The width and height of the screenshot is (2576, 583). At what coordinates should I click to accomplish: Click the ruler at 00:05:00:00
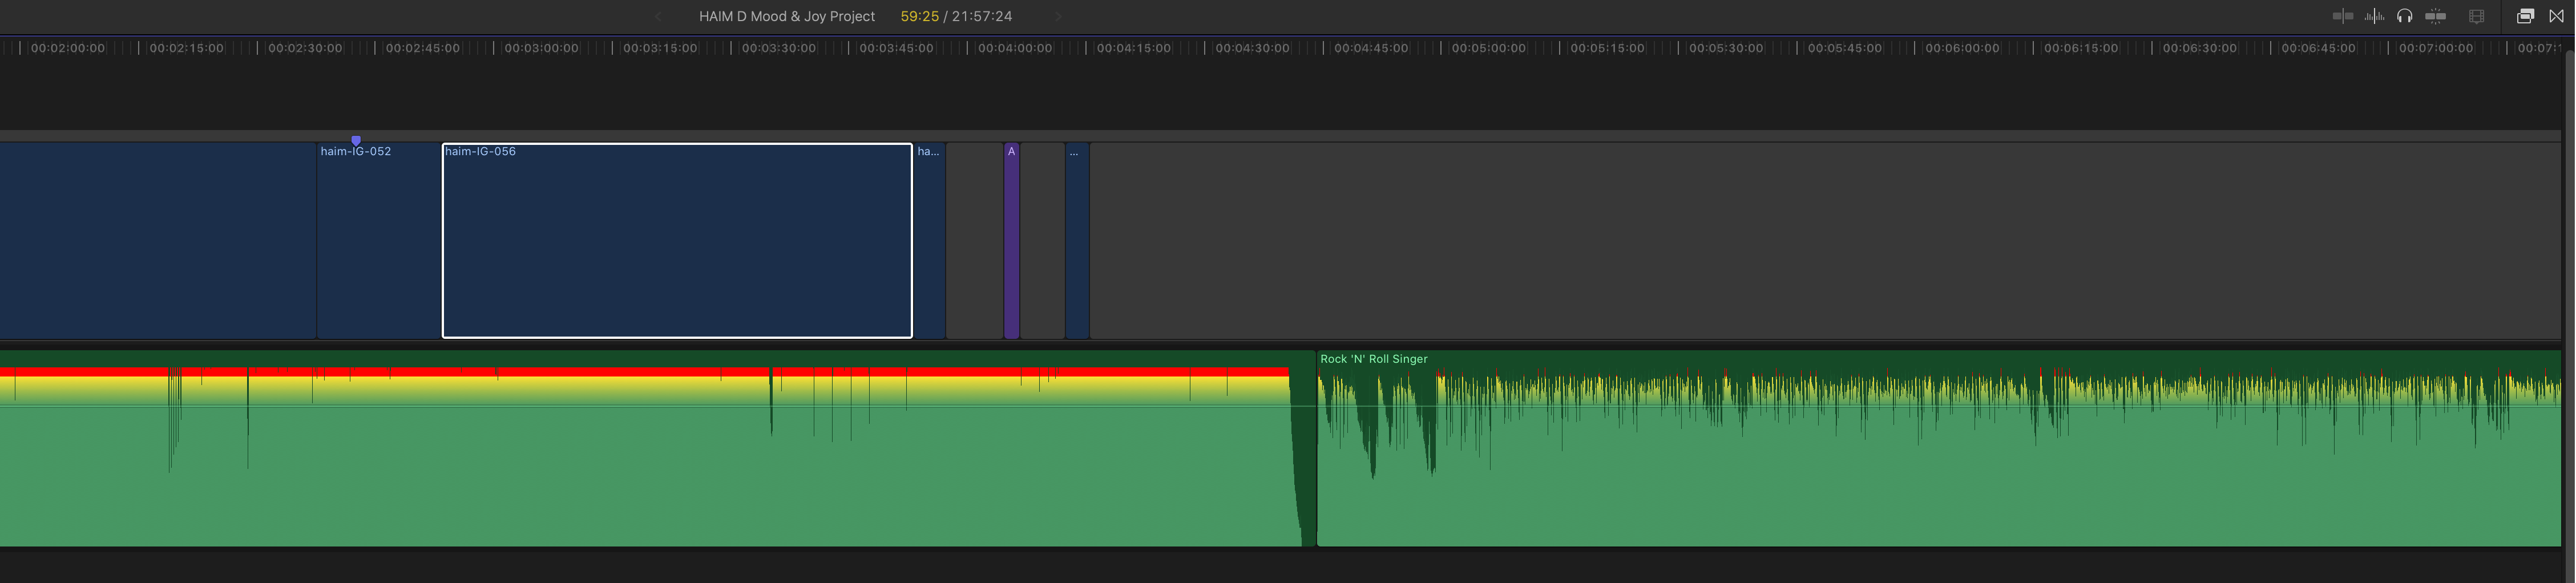[1490, 48]
